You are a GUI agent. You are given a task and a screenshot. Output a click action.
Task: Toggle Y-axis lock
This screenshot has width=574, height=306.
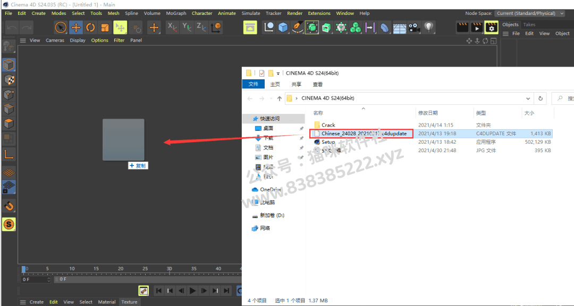click(187, 27)
